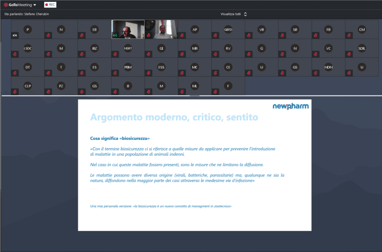The height and width of the screenshot is (252, 382).
Task: Click the muted mic icon on the AP tile
Action: pos(182,36)
